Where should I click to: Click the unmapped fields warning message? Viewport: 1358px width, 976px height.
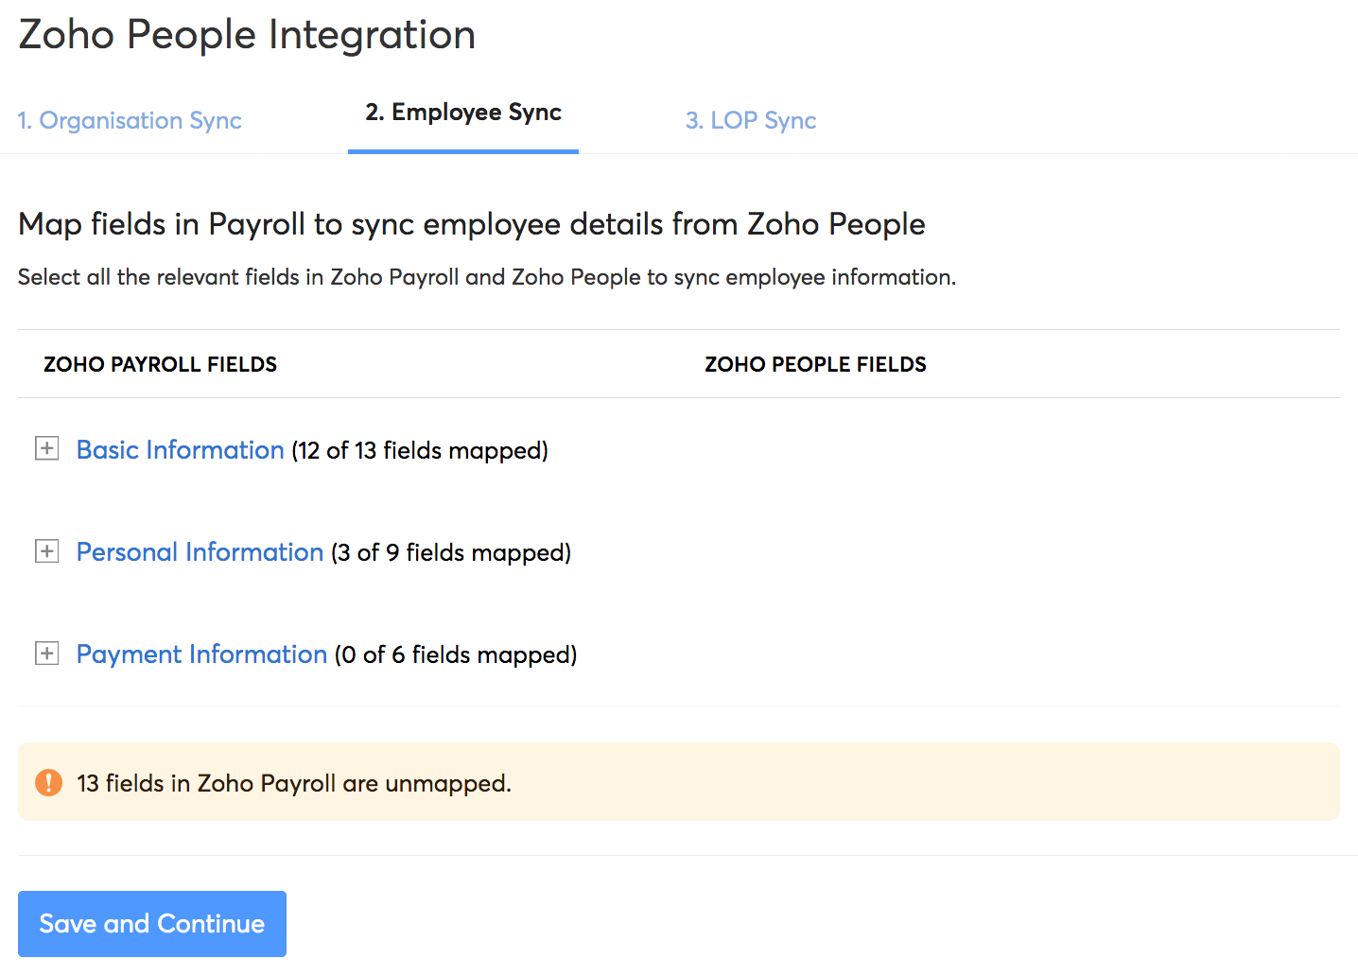pyautogui.click(x=292, y=782)
